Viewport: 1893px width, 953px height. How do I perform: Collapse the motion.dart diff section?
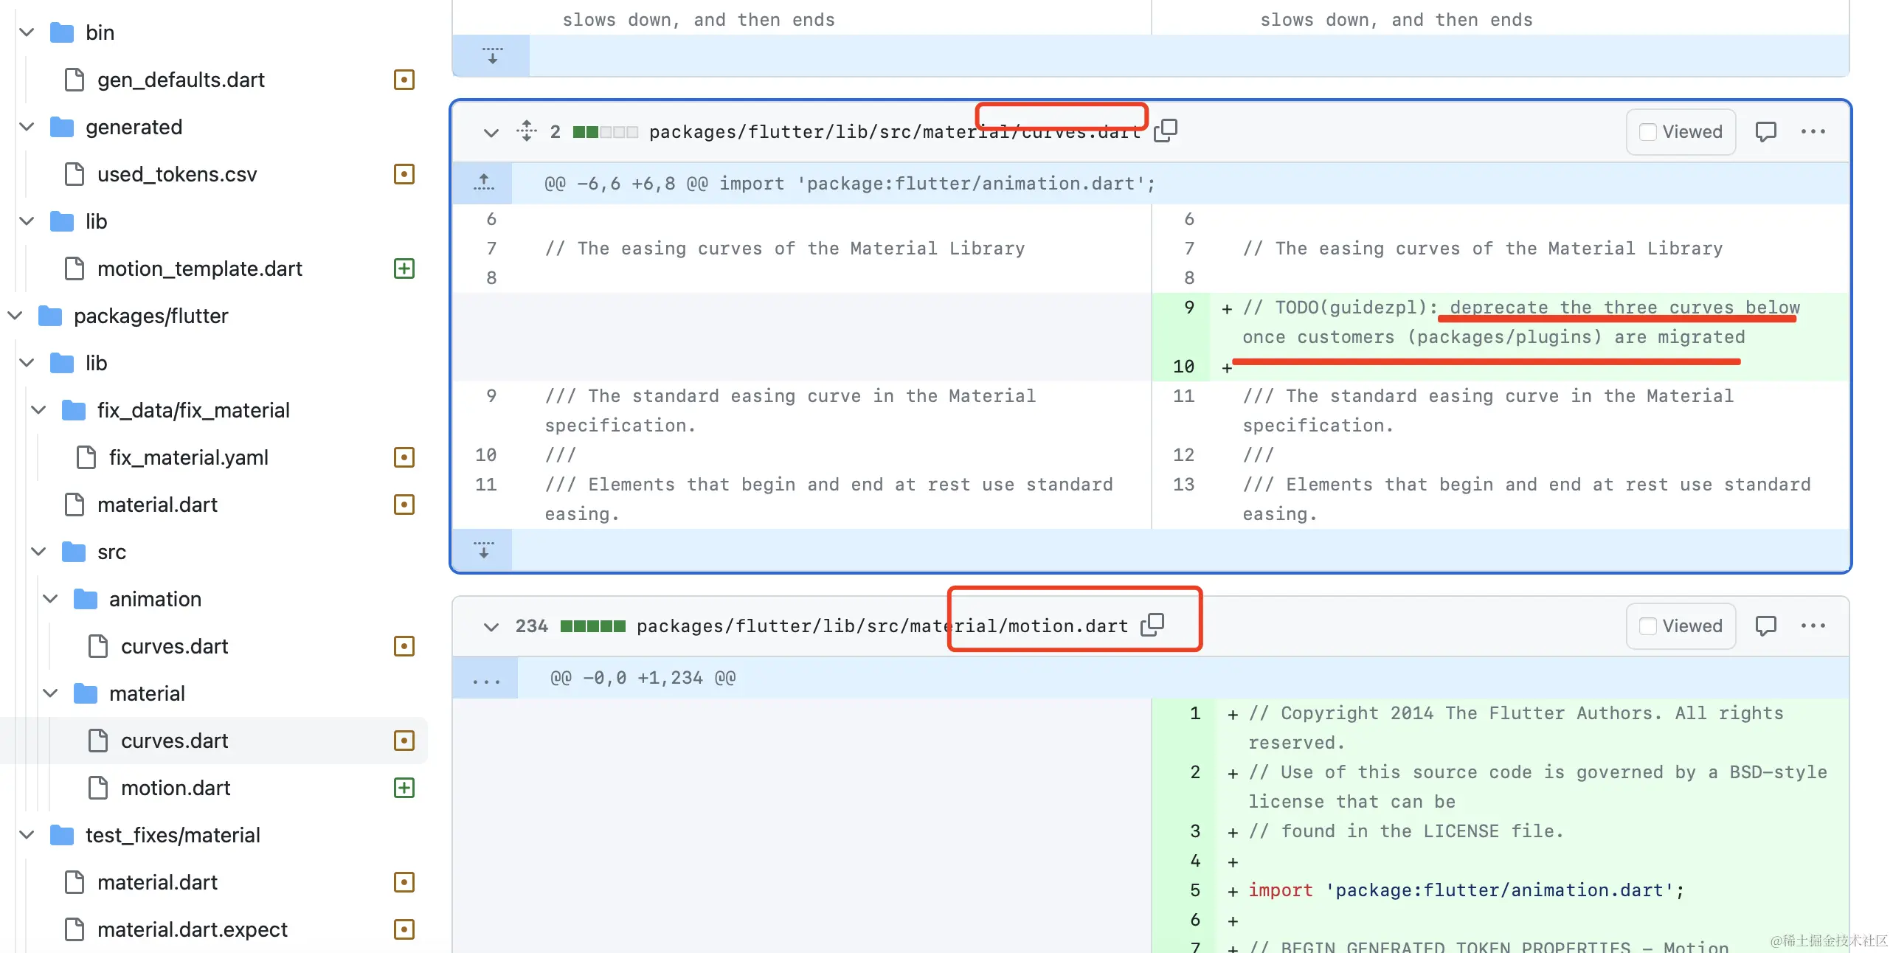pyautogui.click(x=491, y=627)
